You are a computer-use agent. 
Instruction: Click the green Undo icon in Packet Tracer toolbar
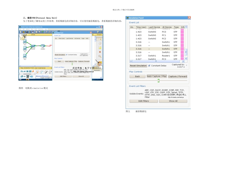pyautogui.click(x=43, y=32)
